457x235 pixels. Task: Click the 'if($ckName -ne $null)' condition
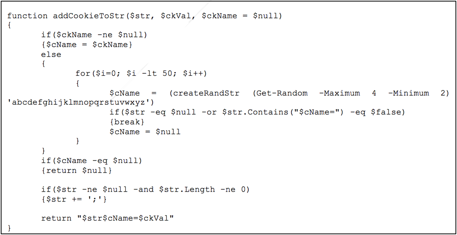pos(94,35)
